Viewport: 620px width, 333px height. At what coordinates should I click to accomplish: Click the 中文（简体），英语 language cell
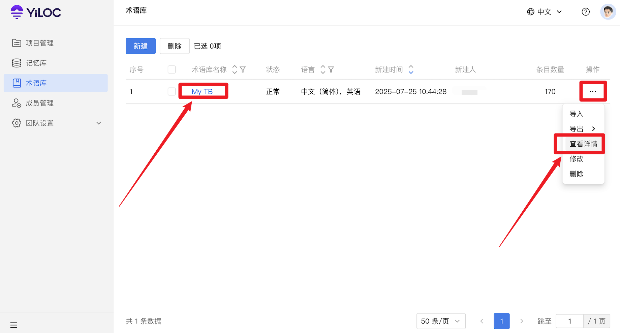331,92
